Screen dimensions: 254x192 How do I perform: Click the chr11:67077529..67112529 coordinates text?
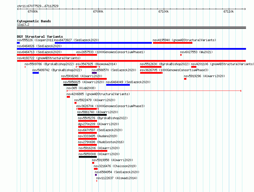coord(38,6)
